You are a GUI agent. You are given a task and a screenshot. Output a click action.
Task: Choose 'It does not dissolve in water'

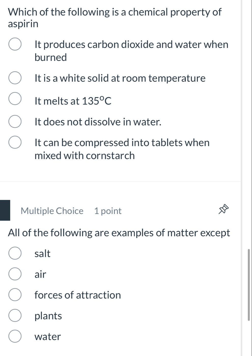(x=15, y=122)
